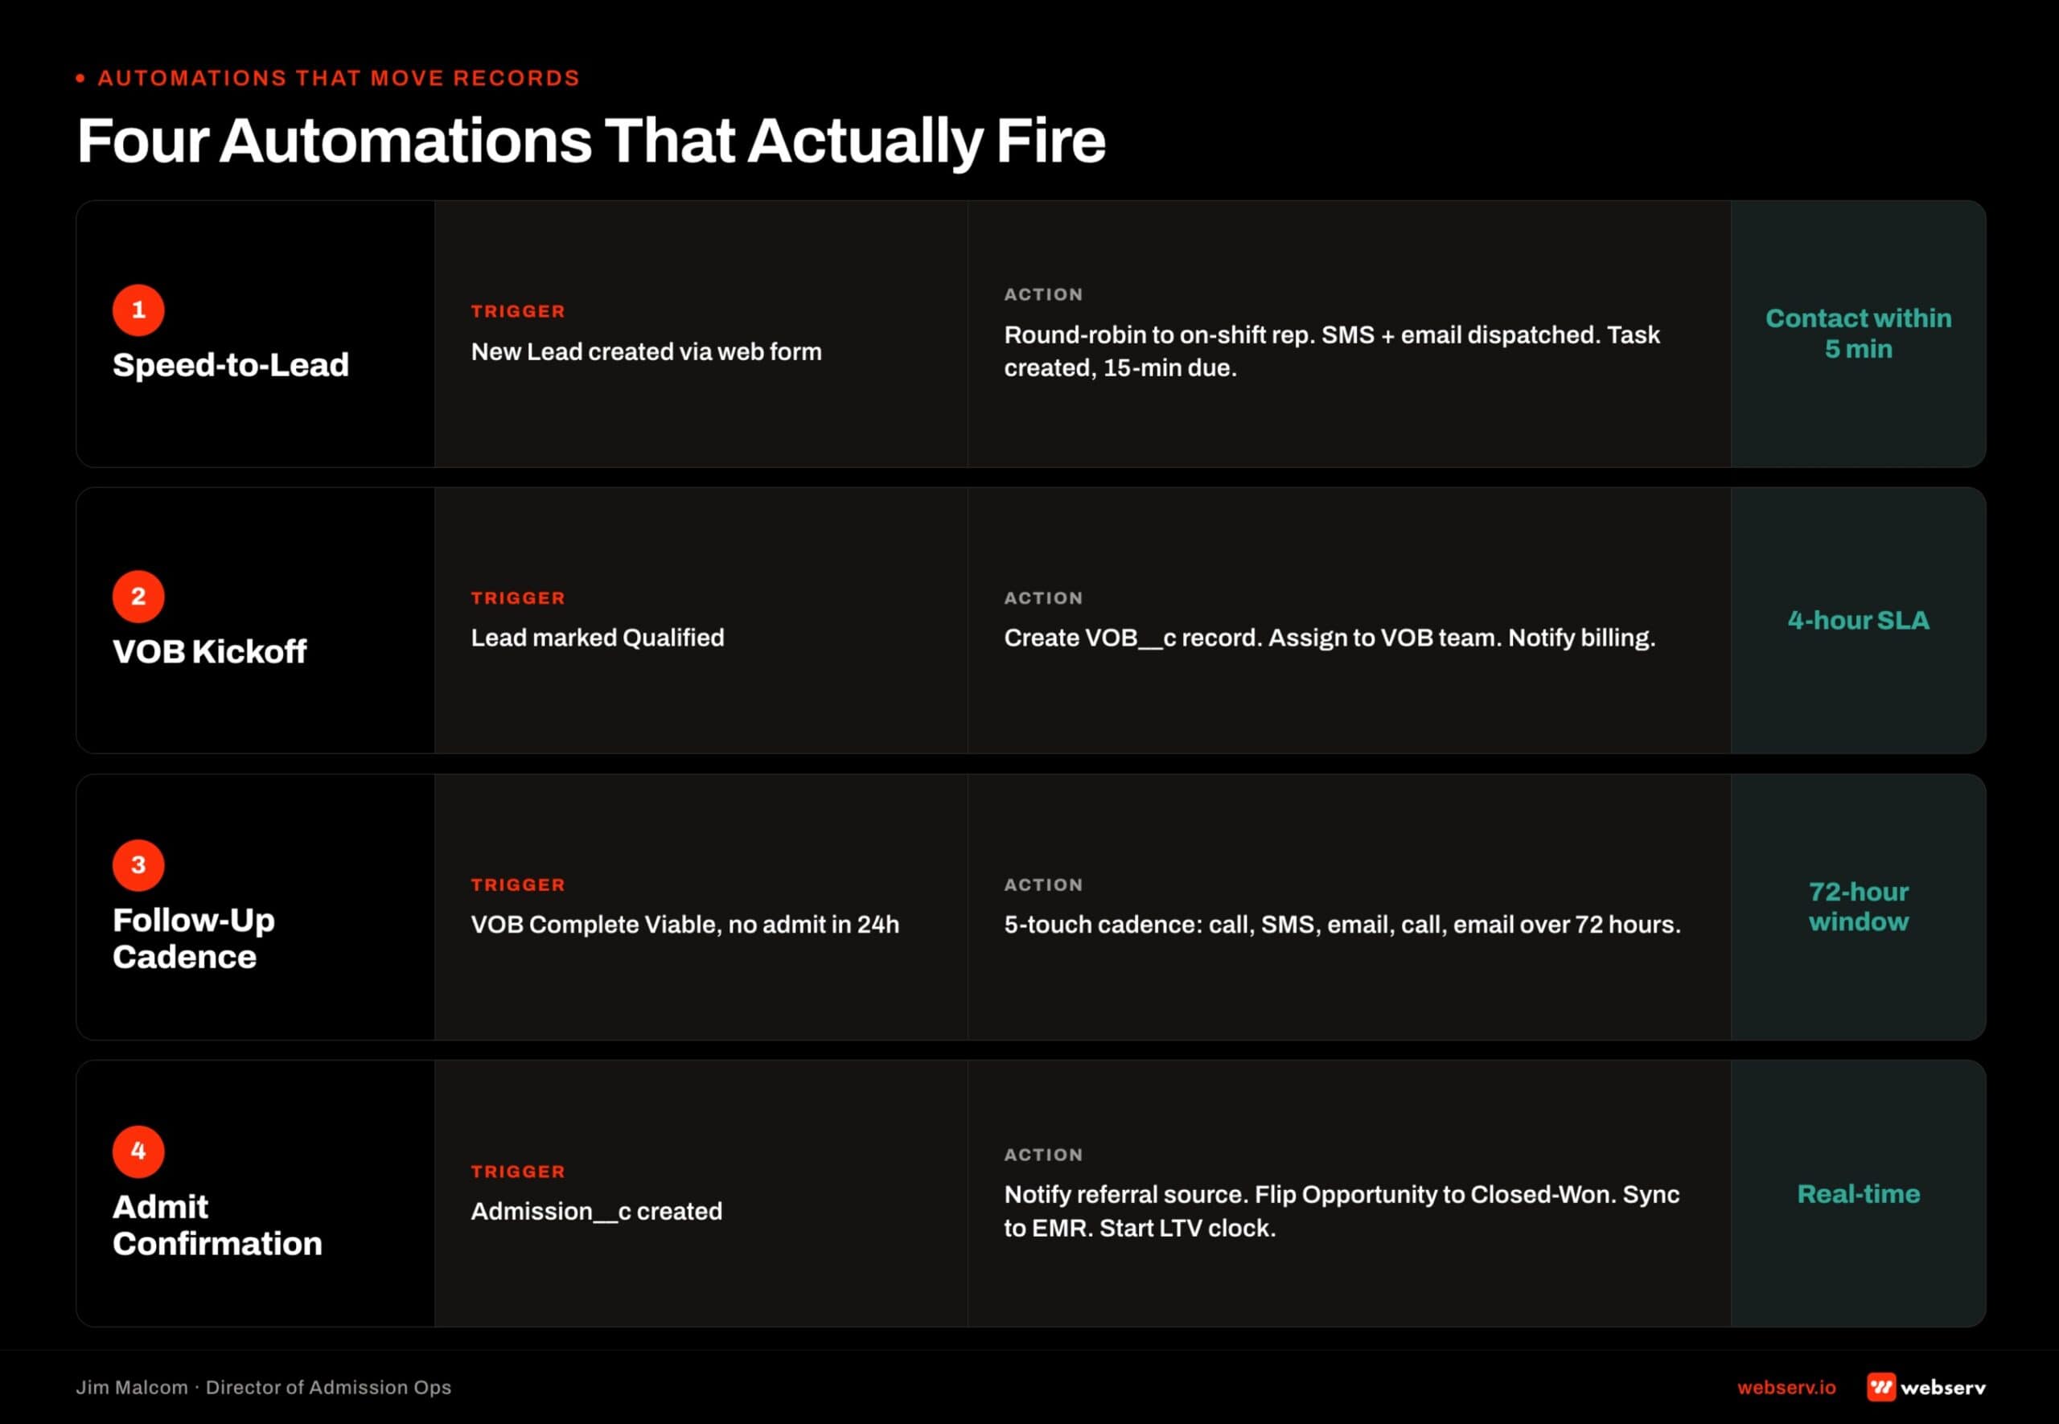The width and height of the screenshot is (2059, 1424).
Task: Click the Four Automations That Actually Fire heading
Action: pos(591,141)
